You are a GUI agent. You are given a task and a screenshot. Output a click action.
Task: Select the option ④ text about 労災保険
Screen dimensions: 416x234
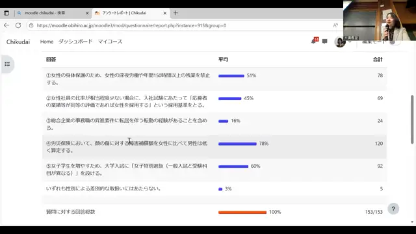pyautogui.click(x=127, y=147)
